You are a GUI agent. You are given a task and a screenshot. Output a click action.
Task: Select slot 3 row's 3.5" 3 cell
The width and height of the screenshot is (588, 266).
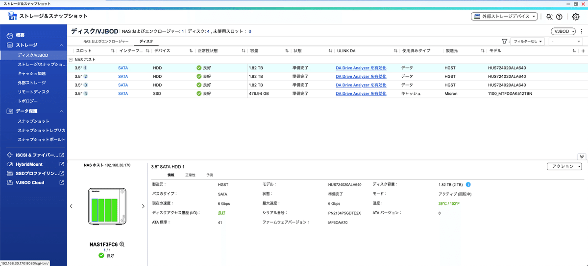(x=81, y=85)
